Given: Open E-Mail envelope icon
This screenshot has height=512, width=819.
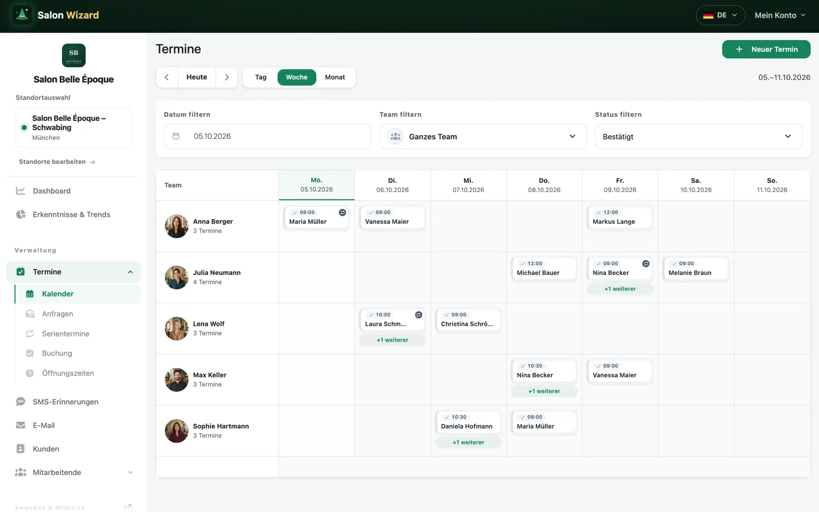Looking at the screenshot, I should click(20, 425).
